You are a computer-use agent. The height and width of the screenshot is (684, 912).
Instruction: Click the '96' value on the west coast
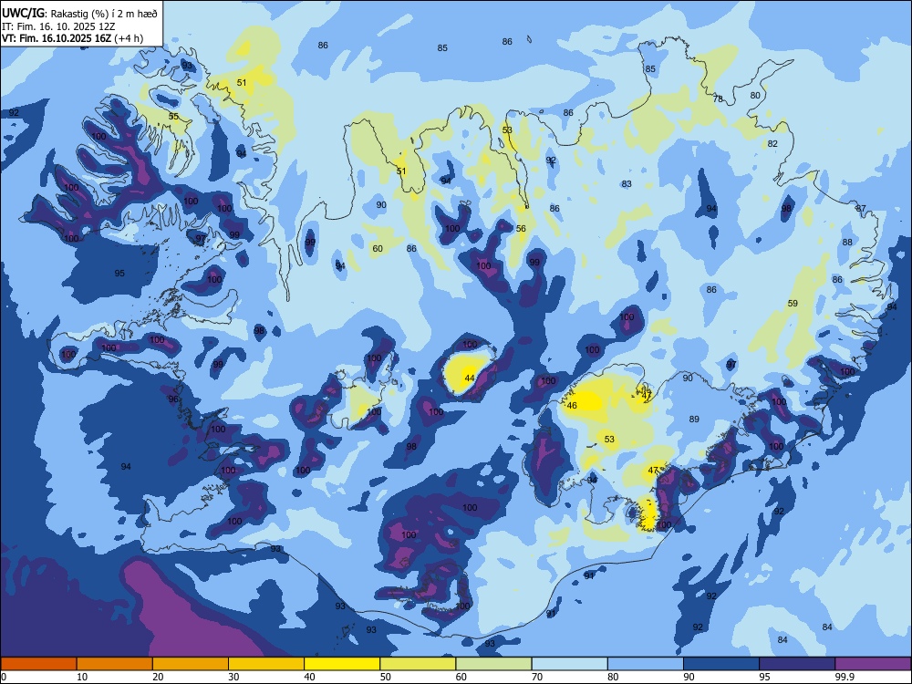[173, 399]
